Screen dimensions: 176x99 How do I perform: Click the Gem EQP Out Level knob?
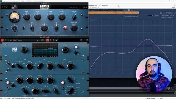(65, 50)
